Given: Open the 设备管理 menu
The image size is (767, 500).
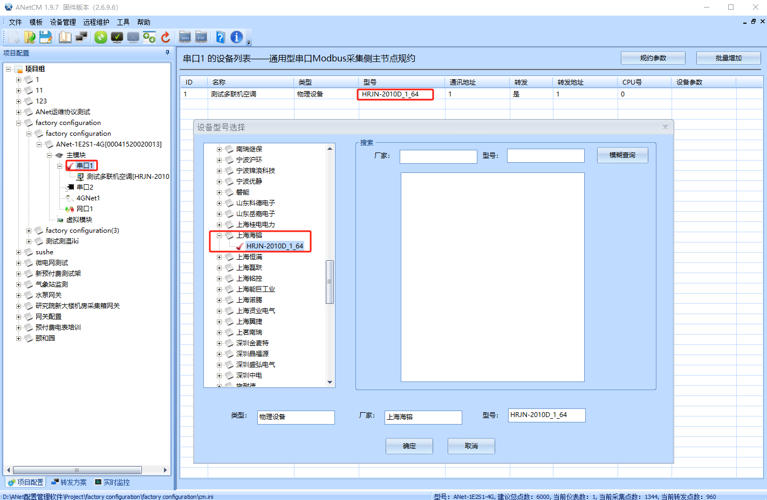Looking at the screenshot, I should [x=63, y=22].
